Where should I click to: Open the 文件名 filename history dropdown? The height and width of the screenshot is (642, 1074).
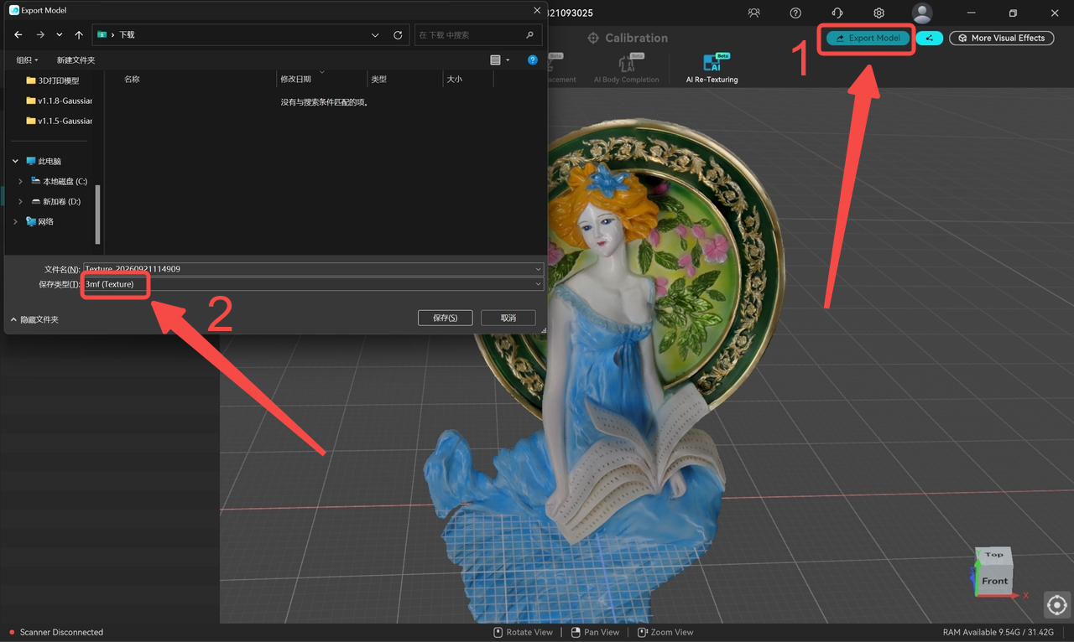538,269
